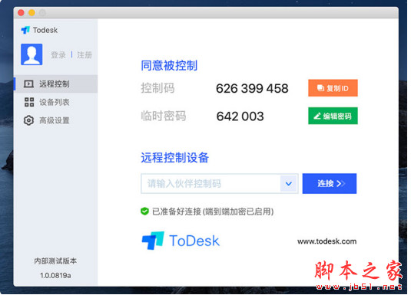Viewport: 411px width, 295px height.
Task: Click the blue user avatar icon
Action: click(x=31, y=54)
